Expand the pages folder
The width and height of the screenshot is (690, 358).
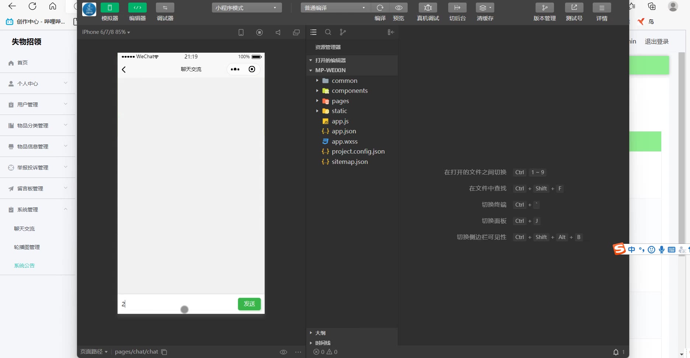click(352, 101)
